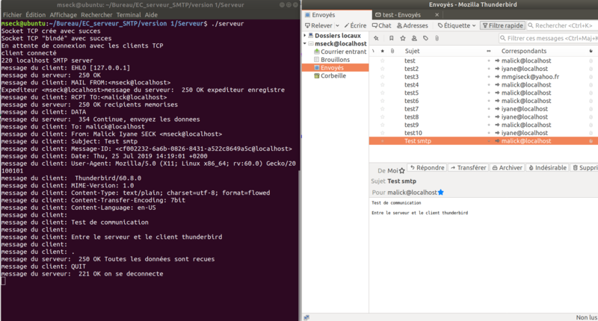Toggle star on the test7 message
Screen dimensions: 598x321
[x=383, y=109]
